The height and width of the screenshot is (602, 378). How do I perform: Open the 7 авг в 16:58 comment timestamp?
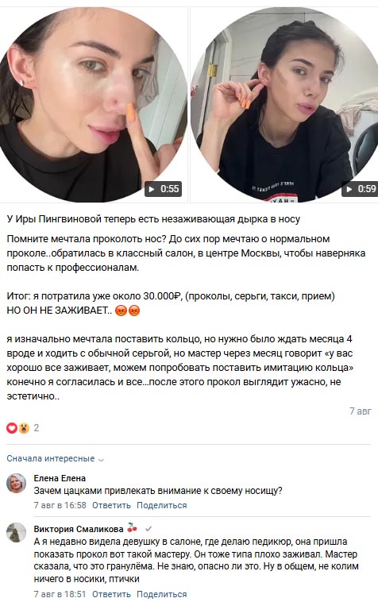pyautogui.click(x=60, y=505)
